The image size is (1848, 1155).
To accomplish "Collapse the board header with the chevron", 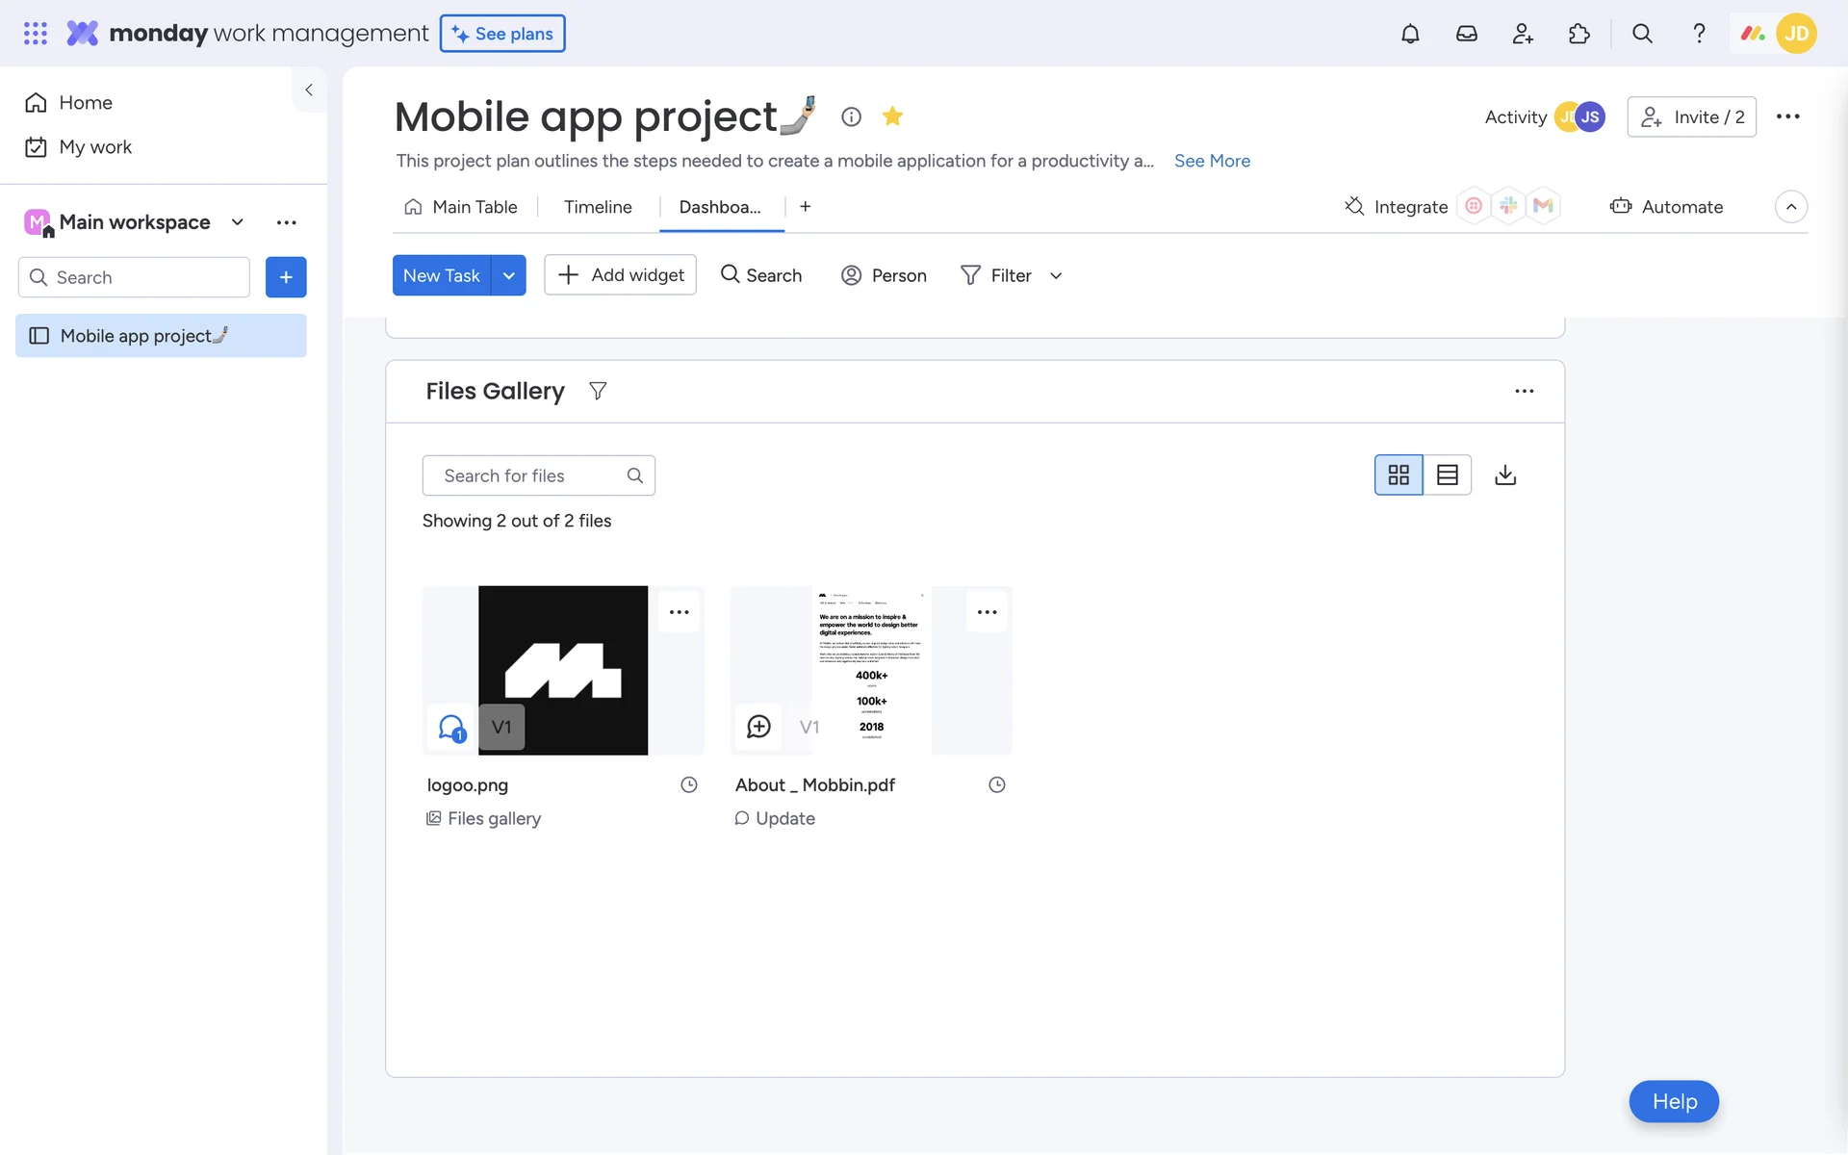I will tap(1790, 207).
